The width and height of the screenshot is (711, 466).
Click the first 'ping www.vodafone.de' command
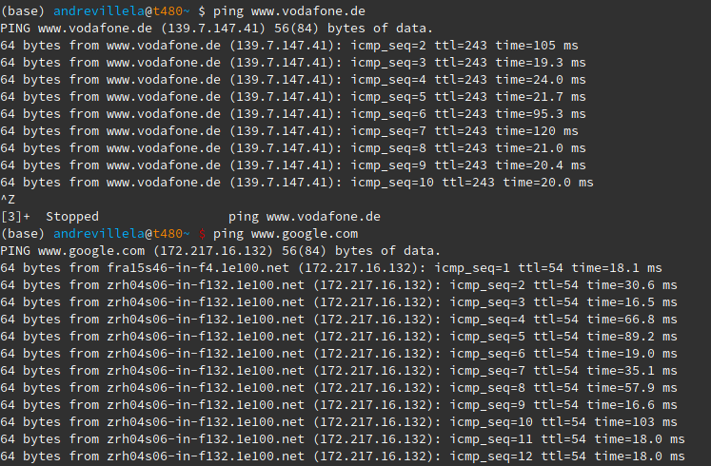(288, 11)
